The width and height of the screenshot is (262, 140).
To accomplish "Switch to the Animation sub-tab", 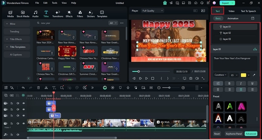I will (x=233, y=18).
